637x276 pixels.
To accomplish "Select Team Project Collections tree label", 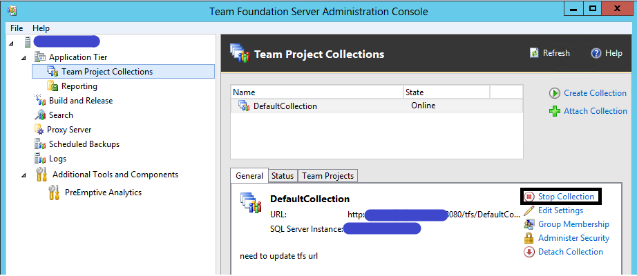I will (107, 72).
